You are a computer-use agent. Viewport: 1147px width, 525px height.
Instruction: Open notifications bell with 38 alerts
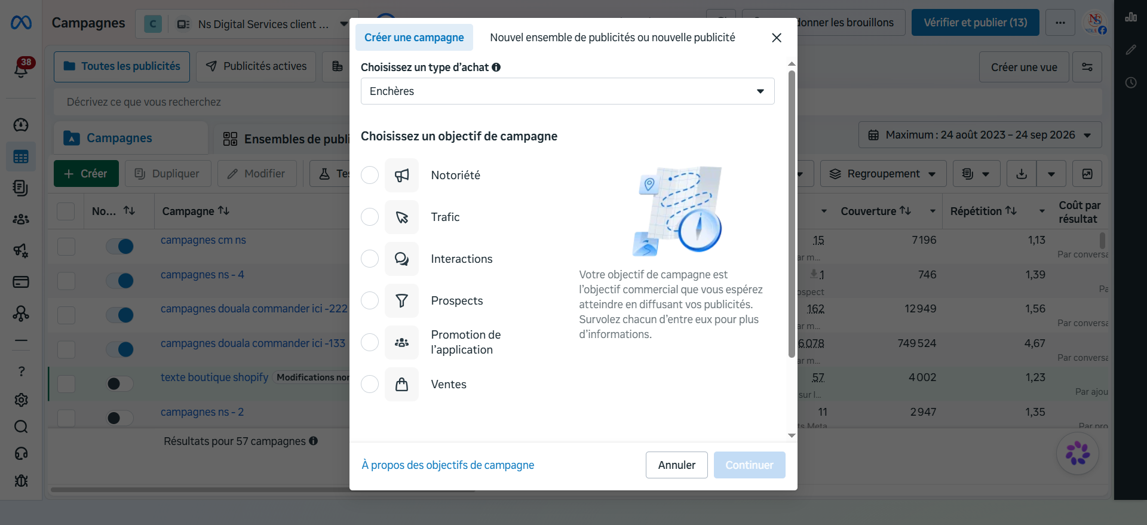click(22, 68)
